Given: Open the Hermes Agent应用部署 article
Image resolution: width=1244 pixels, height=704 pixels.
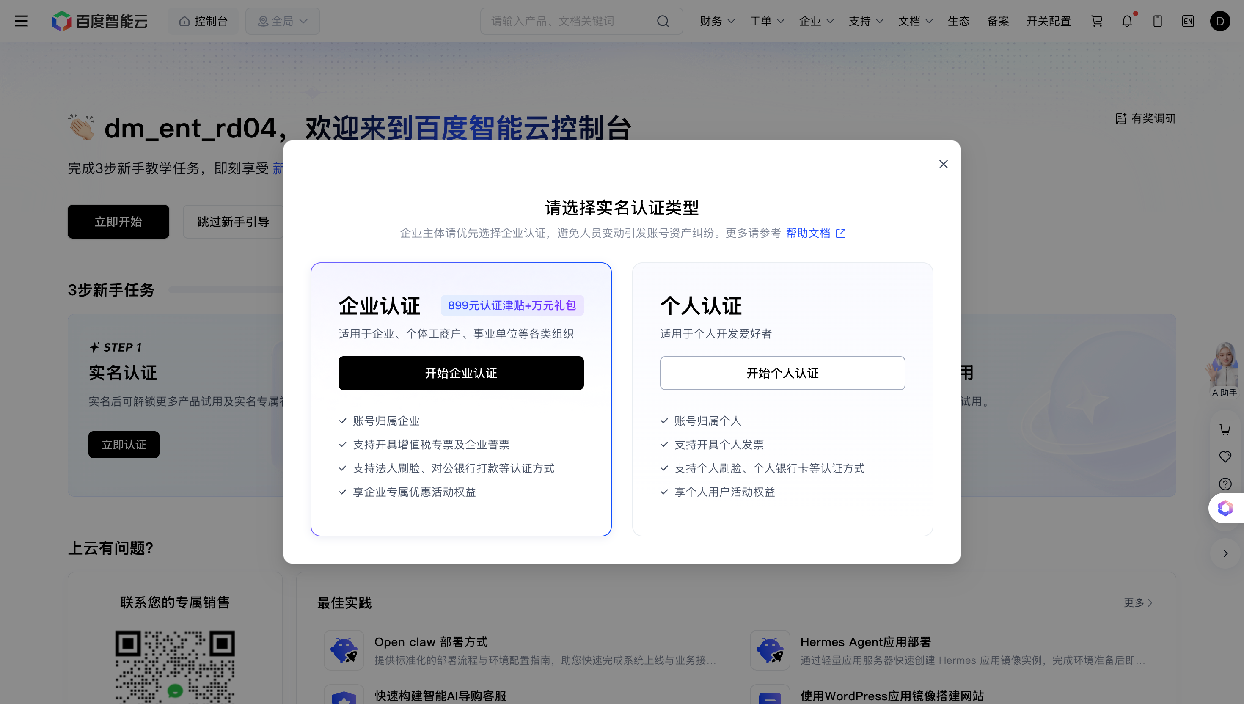Looking at the screenshot, I should click(x=865, y=642).
